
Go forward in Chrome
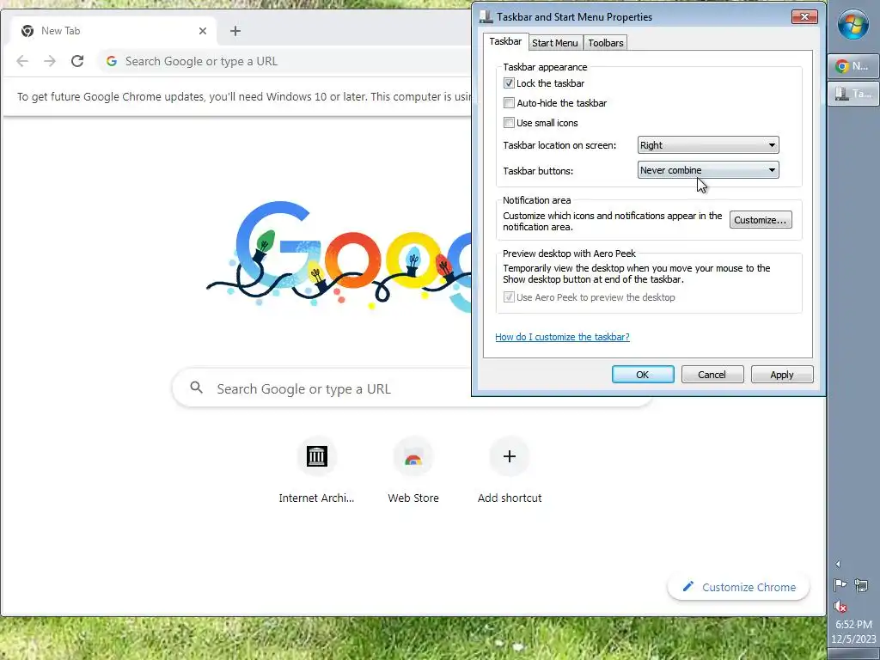point(50,61)
